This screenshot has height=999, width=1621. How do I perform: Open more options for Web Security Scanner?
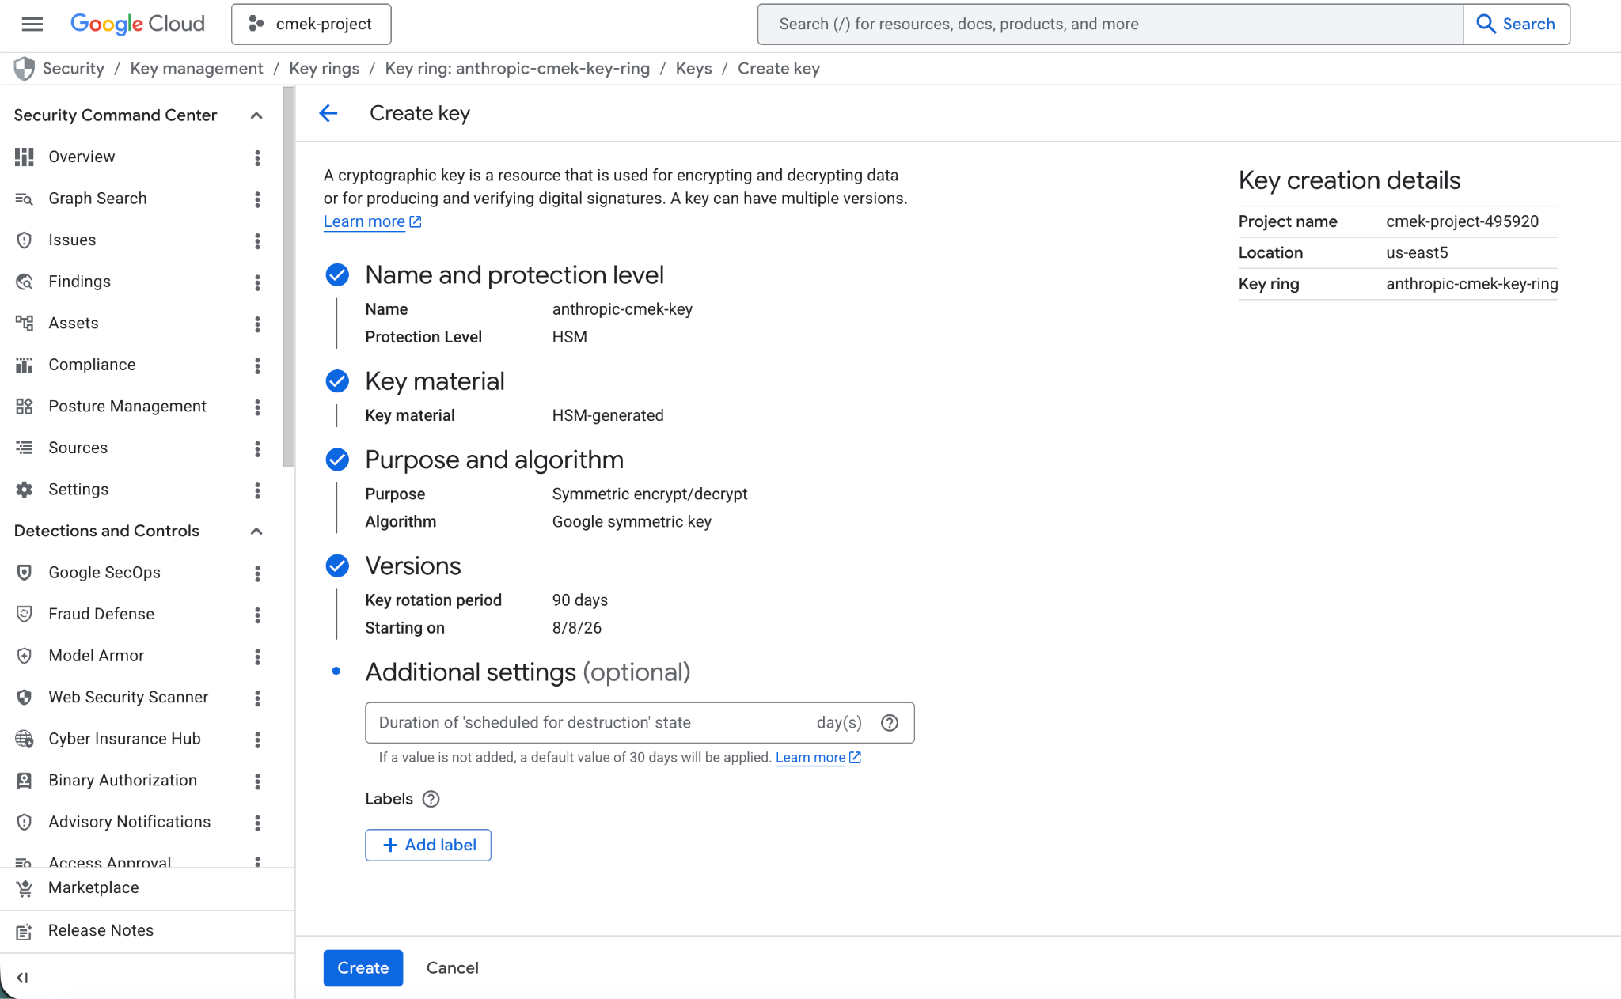(x=257, y=698)
